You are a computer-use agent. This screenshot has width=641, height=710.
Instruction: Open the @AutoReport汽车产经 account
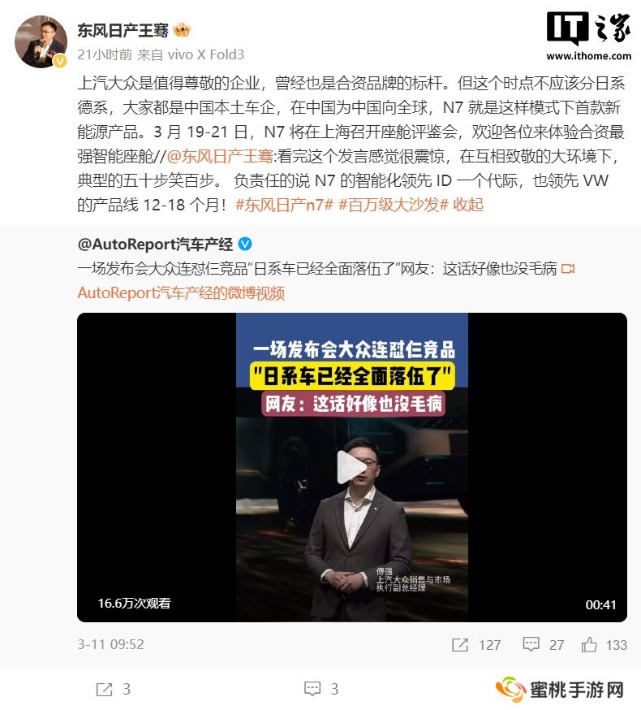pyautogui.click(x=155, y=245)
